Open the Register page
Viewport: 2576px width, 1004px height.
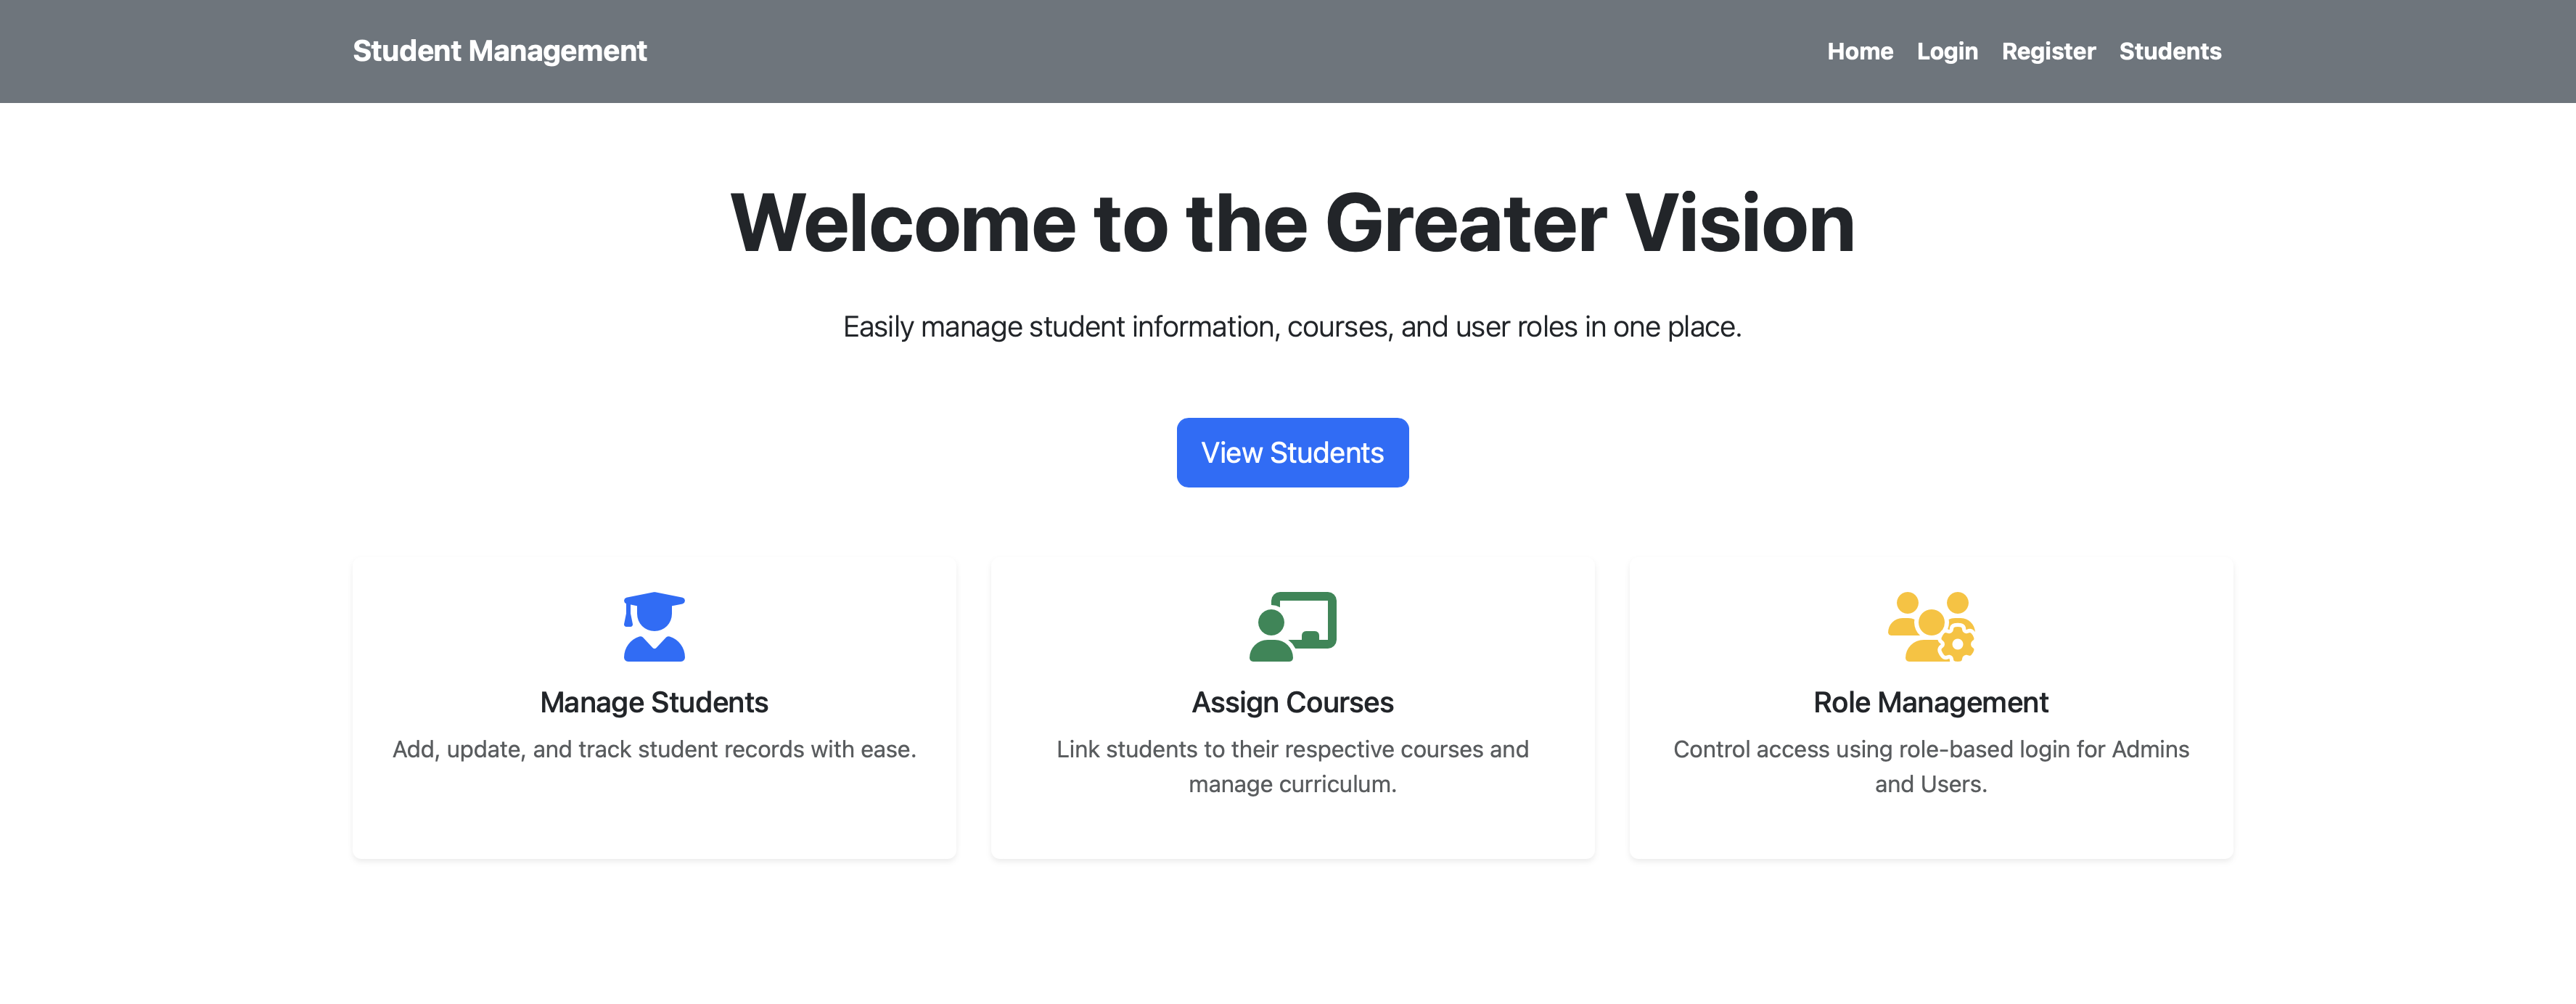point(2049,51)
